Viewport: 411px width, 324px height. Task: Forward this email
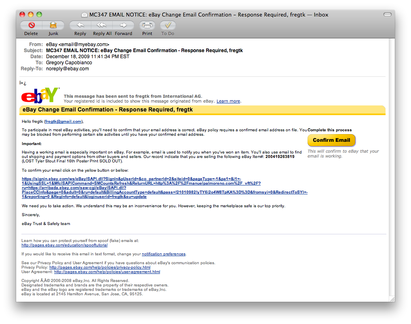(x=123, y=25)
